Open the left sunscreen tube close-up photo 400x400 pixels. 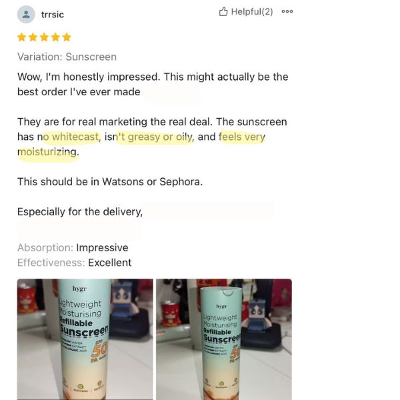point(85,339)
